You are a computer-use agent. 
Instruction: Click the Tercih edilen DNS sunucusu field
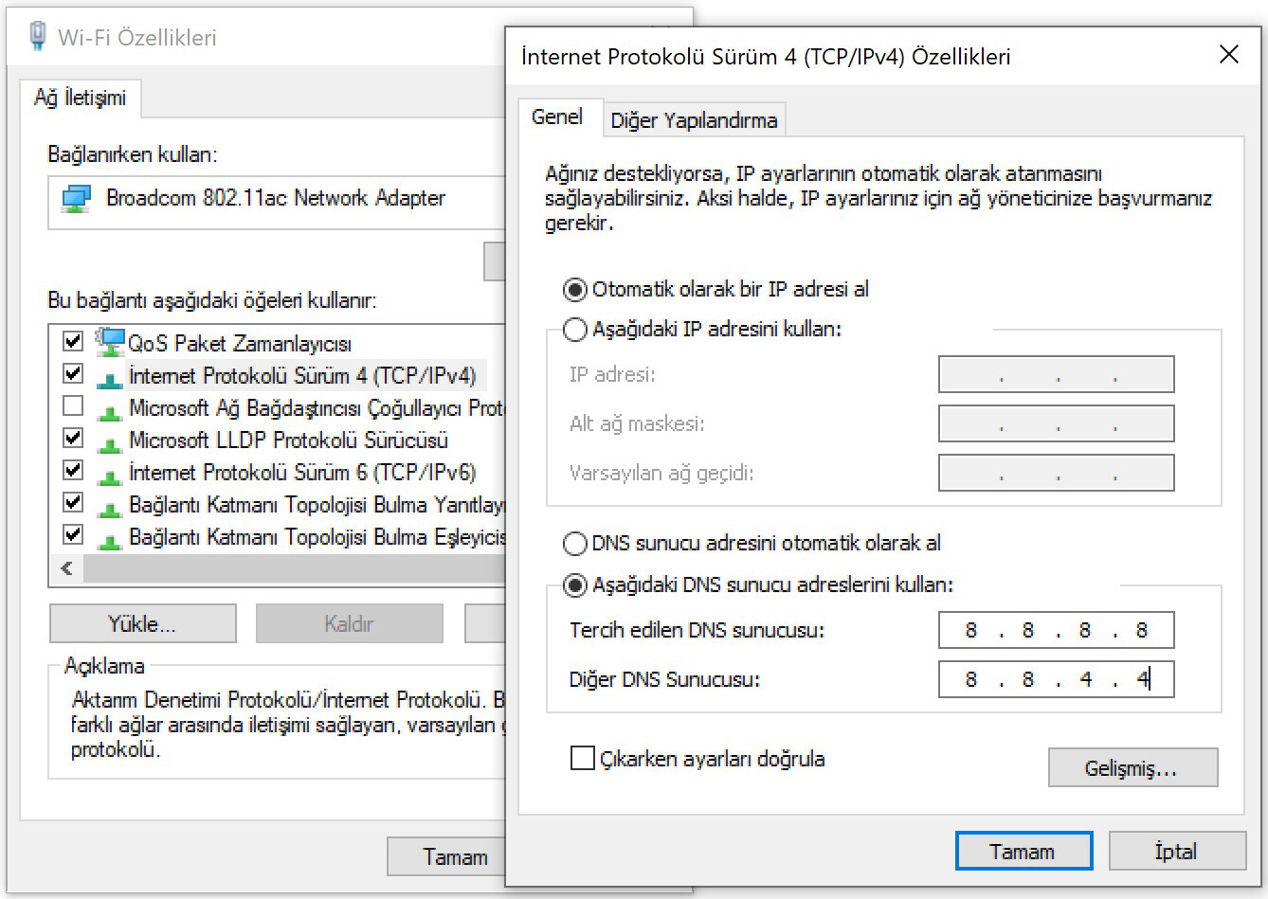[x=1056, y=631]
